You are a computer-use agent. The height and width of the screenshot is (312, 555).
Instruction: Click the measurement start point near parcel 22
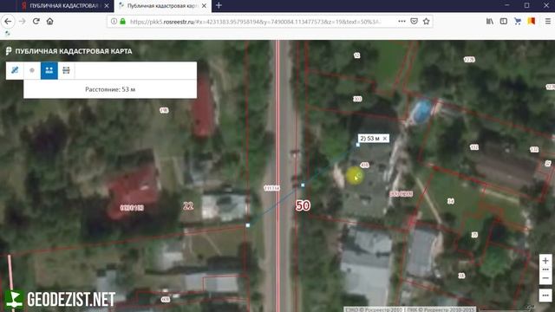(248, 225)
